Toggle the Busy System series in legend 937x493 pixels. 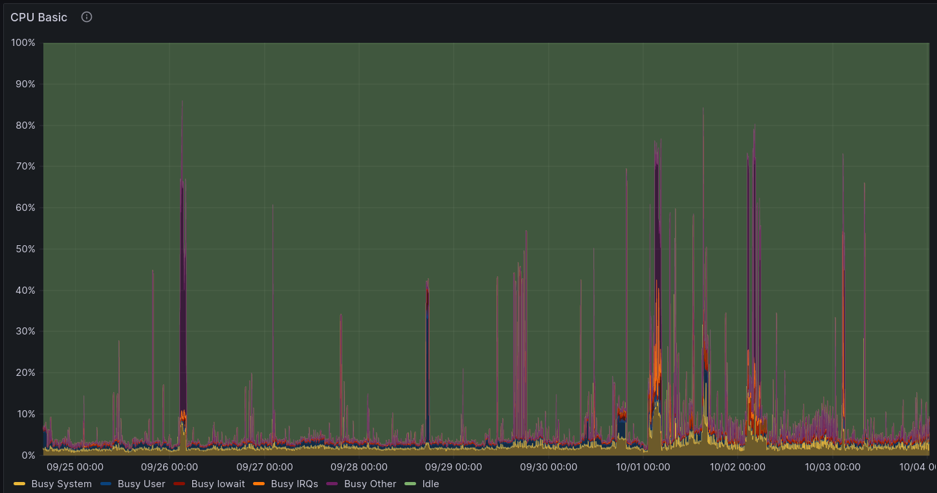pyautogui.click(x=61, y=484)
